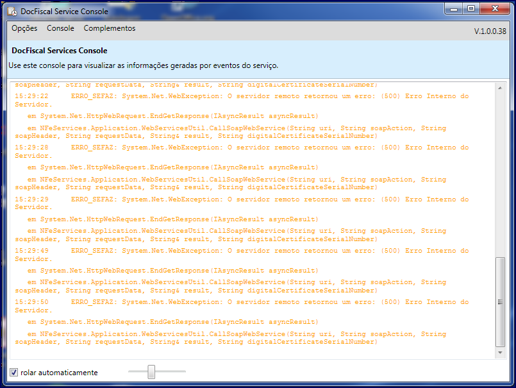Click the vertical scrollbar thumb in console
Screen dimensions: 516x388
coord(500,301)
